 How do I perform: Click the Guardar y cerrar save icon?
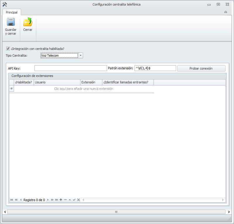[11, 22]
